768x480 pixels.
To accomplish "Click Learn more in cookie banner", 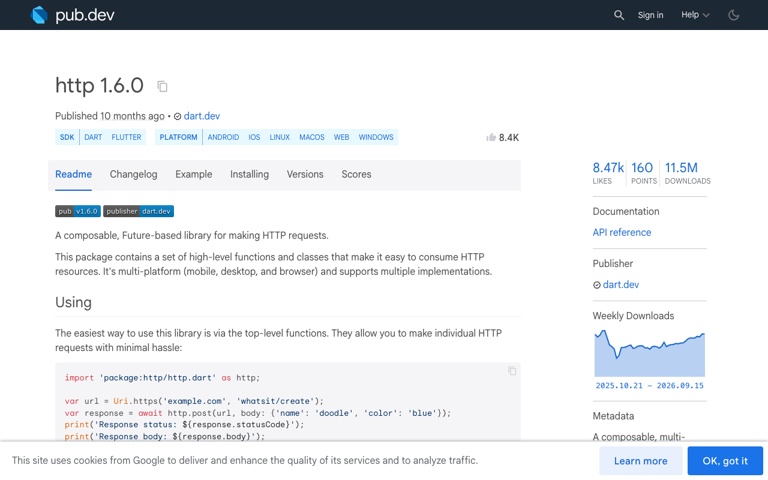I will (641, 461).
